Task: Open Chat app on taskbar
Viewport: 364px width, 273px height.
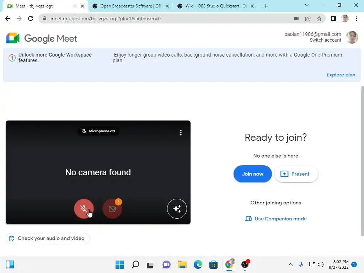Action: (166, 264)
